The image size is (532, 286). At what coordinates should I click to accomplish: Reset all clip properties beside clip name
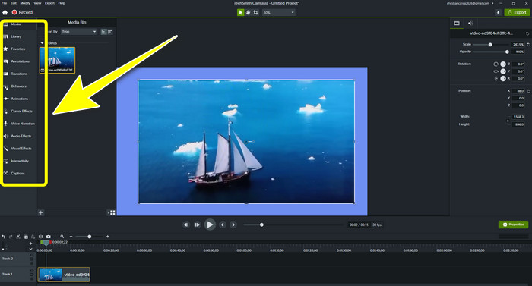click(x=527, y=33)
